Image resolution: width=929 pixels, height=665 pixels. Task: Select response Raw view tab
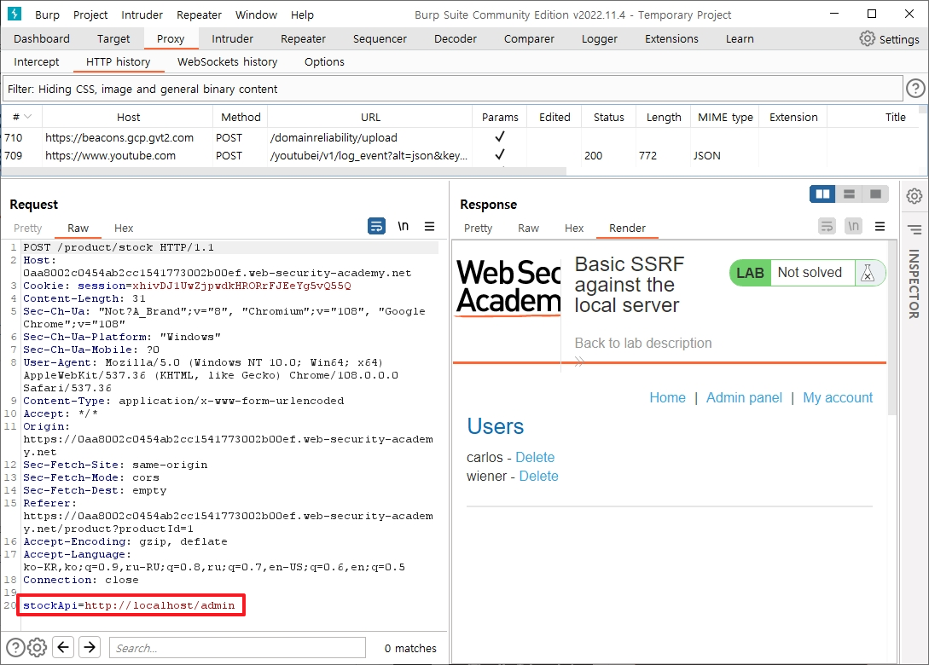(528, 228)
